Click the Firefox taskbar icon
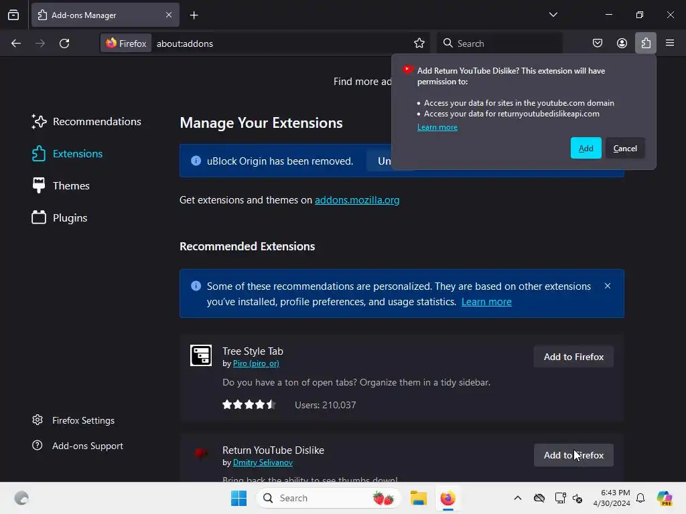The image size is (686, 514). 448,498
